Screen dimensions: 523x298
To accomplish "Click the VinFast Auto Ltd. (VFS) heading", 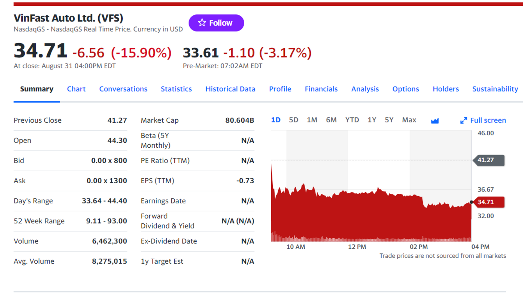I will 68,18.
